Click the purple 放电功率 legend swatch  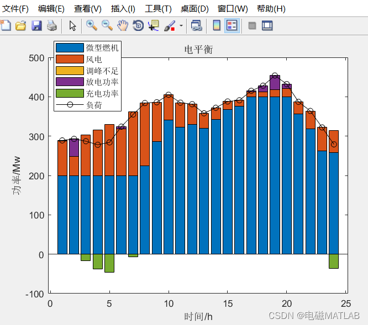tap(70, 82)
